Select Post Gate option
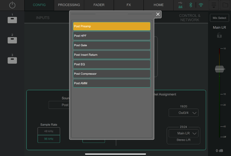This screenshot has height=156, width=231. 112,45
